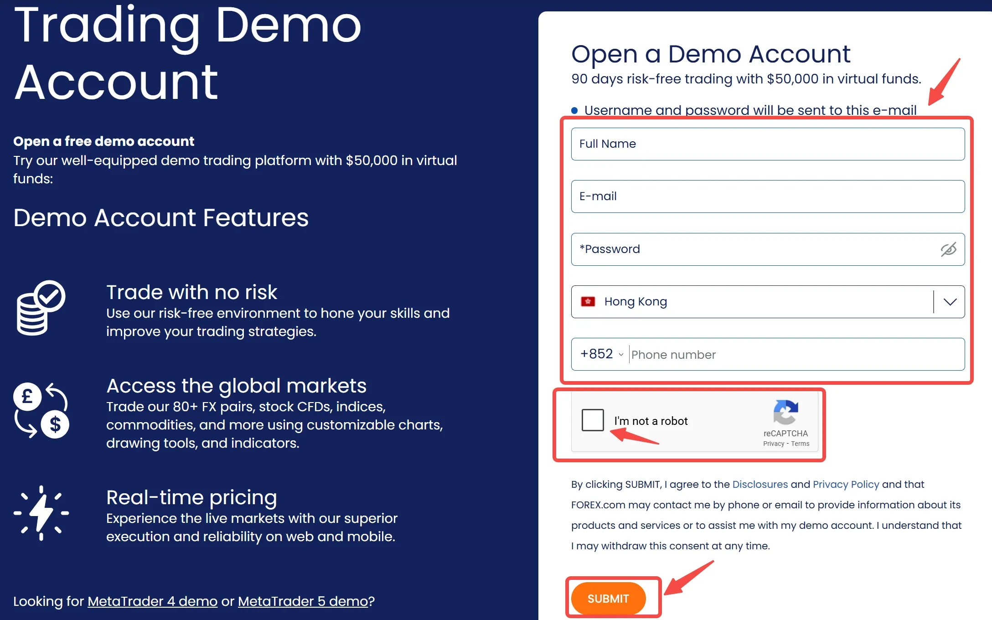Click the currency exchange global markets icon
This screenshot has width=992, height=620.
tap(41, 410)
